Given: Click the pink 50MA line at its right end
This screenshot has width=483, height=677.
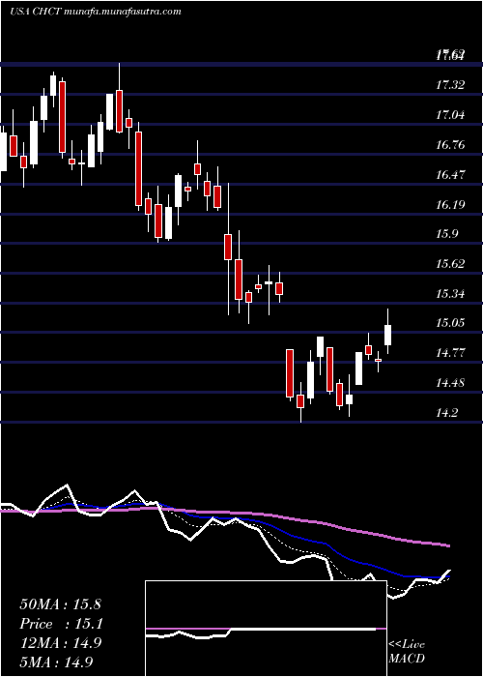Looking at the screenshot, I should pos(446,545).
